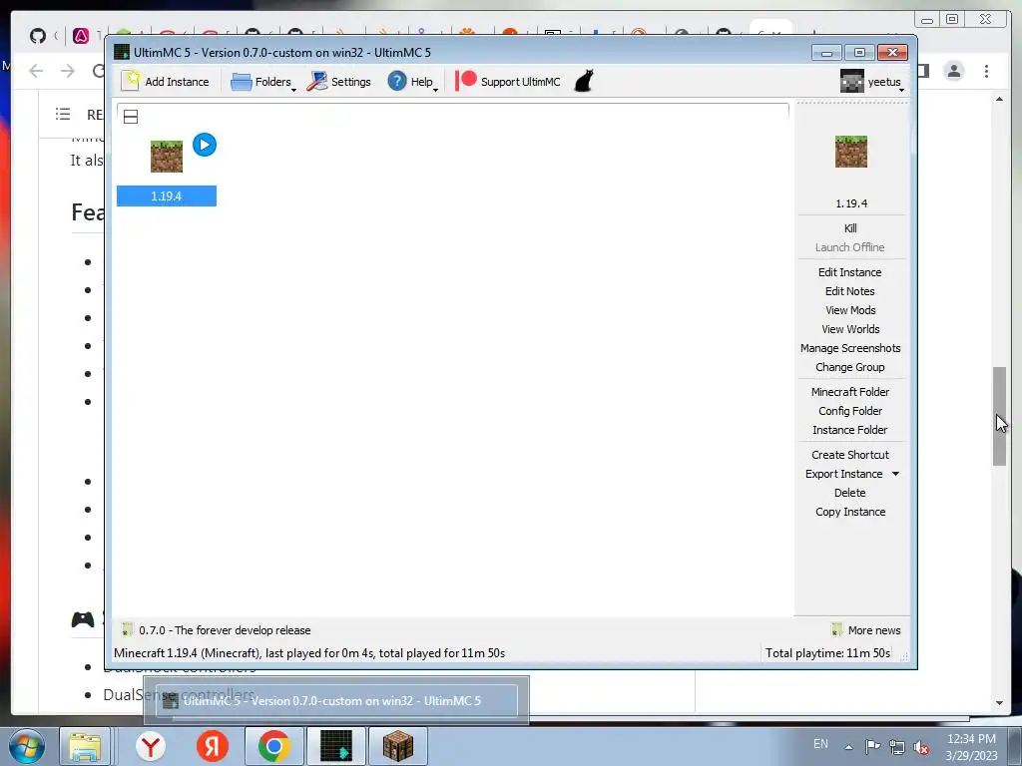This screenshot has height=766, width=1022.
Task: Click Copy Instance
Action: (x=850, y=512)
